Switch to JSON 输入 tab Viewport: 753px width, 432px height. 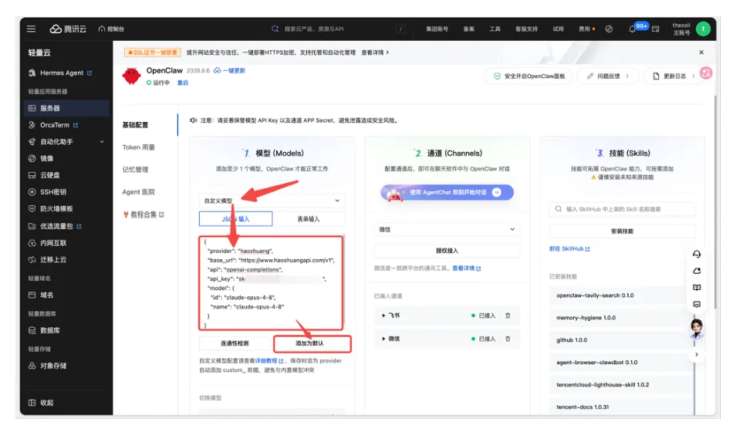coord(236,219)
